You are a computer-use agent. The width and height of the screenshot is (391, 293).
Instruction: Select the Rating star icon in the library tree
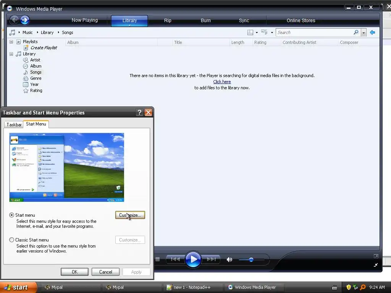pyautogui.click(x=26, y=91)
